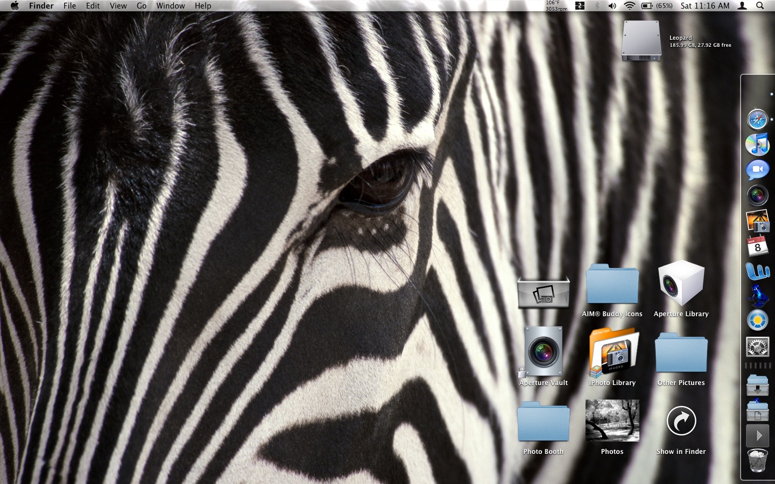Open the Downloads stack in the Dock
The height and width of the screenshot is (484, 775).
pos(757,385)
